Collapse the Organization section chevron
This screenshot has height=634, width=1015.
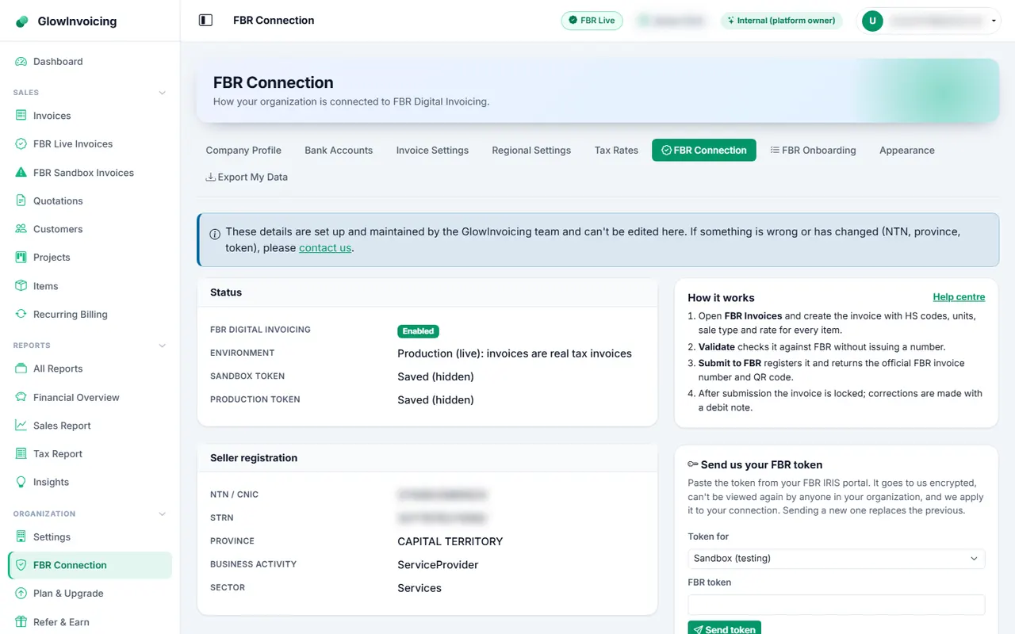tap(163, 514)
